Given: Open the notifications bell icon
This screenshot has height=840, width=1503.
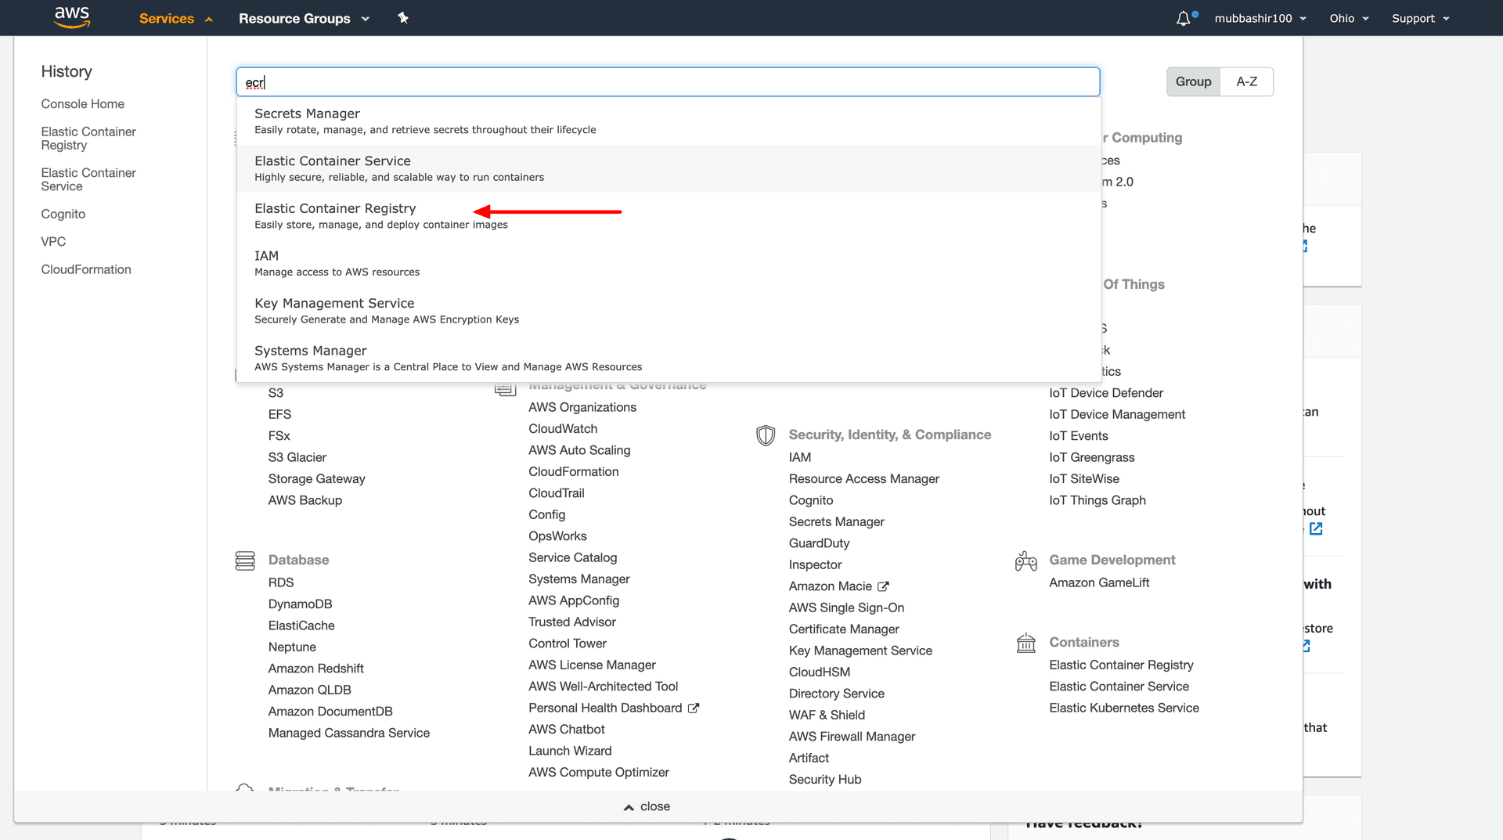Looking at the screenshot, I should pos(1184,18).
